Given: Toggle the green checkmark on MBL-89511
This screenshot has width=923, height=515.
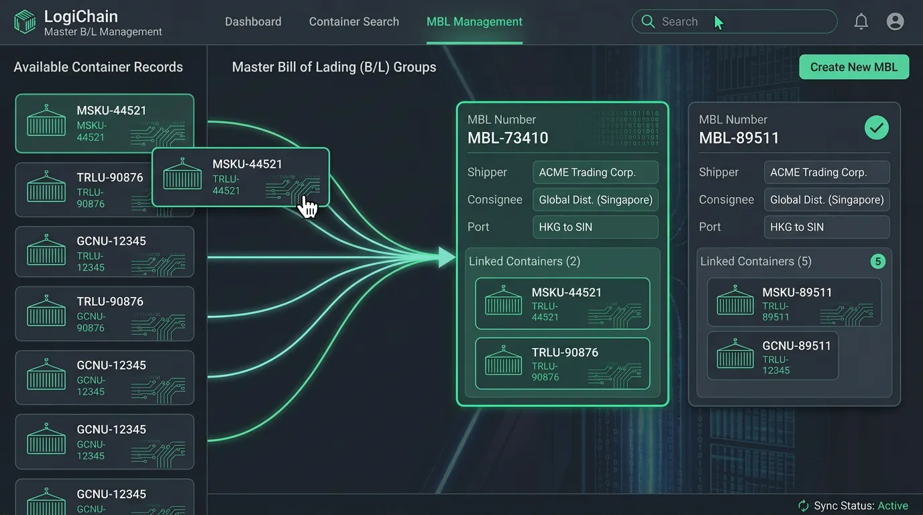Looking at the screenshot, I should [876, 127].
